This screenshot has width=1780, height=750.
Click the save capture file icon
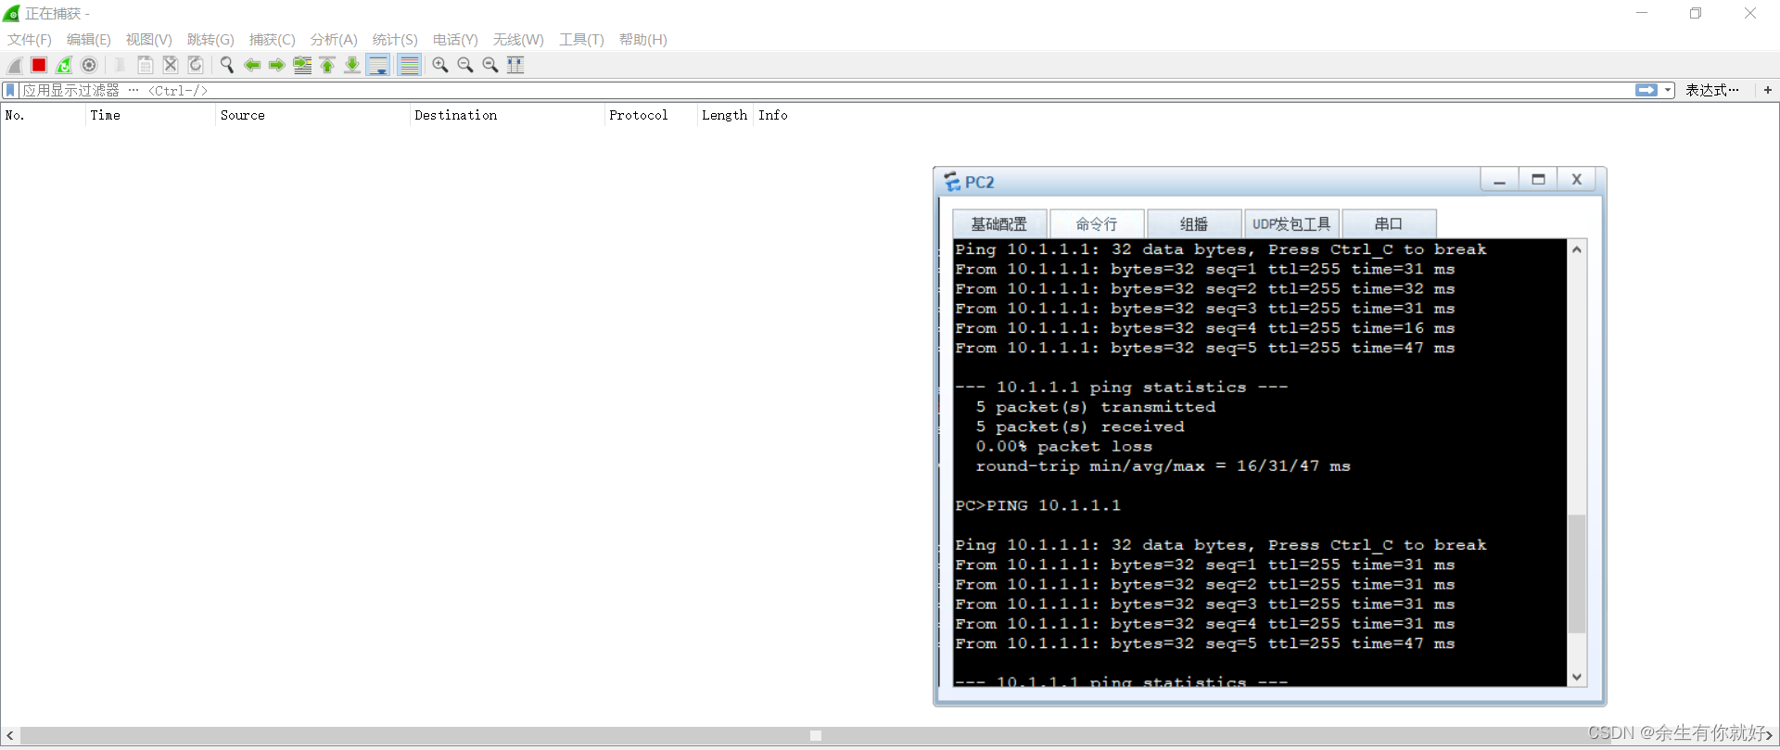(146, 65)
